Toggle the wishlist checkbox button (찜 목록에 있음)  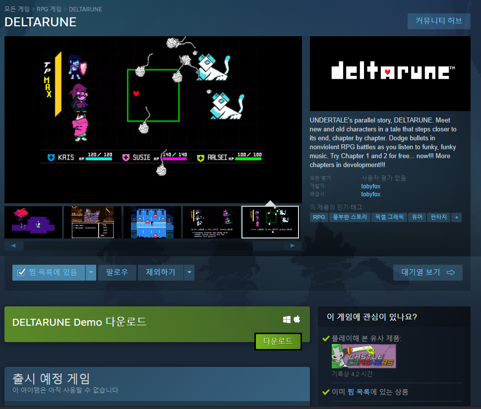tap(49, 272)
